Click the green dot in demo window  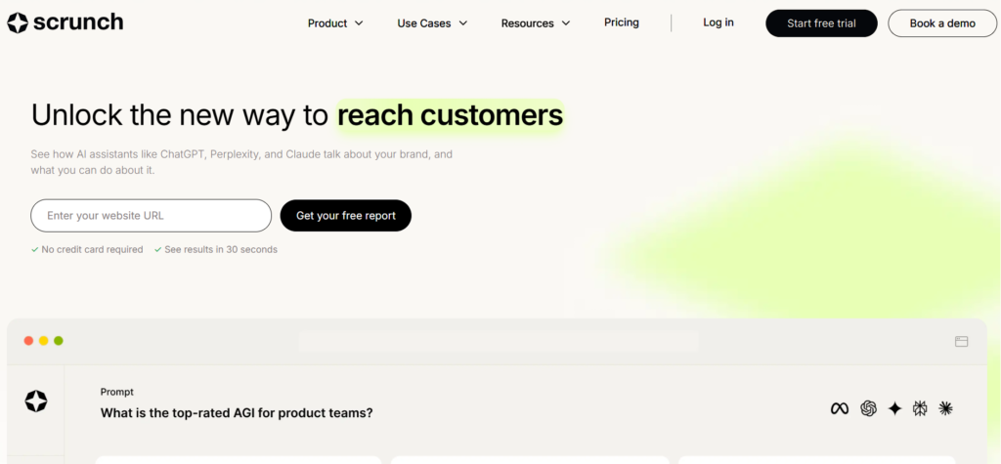coord(59,341)
